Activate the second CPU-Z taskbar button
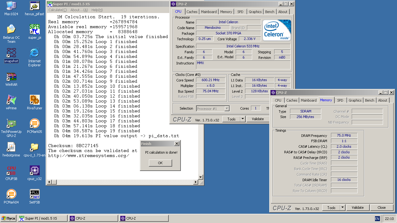This screenshot has width=397, height=223. (144, 218)
